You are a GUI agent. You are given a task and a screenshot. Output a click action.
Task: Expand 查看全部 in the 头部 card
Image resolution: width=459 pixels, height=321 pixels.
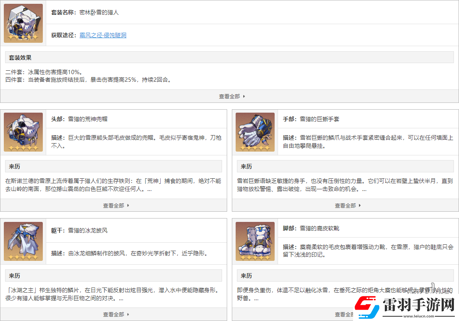click(116, 205)
